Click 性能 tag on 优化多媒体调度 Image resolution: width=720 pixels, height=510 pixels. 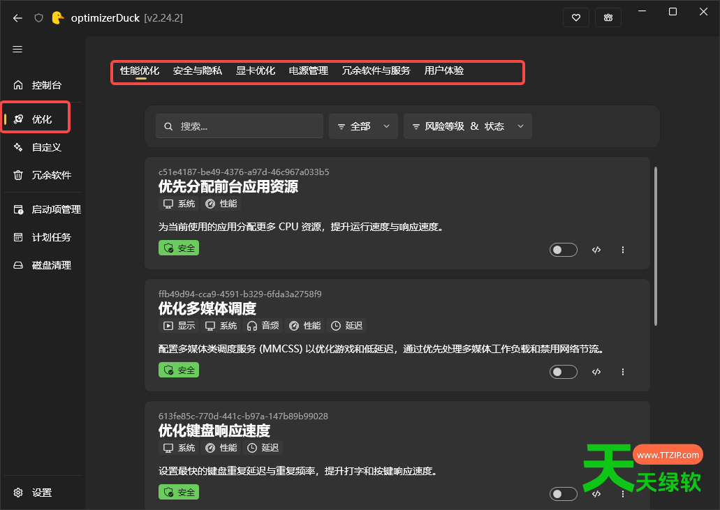[x=305, y=326]
